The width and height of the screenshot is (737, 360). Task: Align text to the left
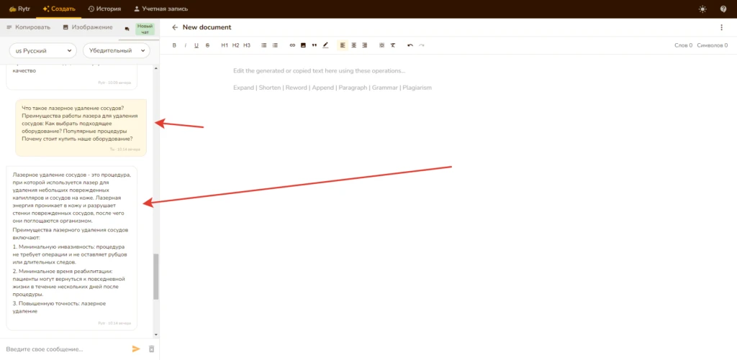342,45
